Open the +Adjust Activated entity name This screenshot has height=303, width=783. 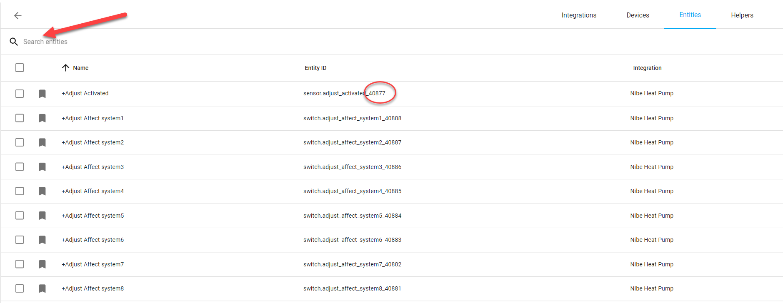pos(85,93)
